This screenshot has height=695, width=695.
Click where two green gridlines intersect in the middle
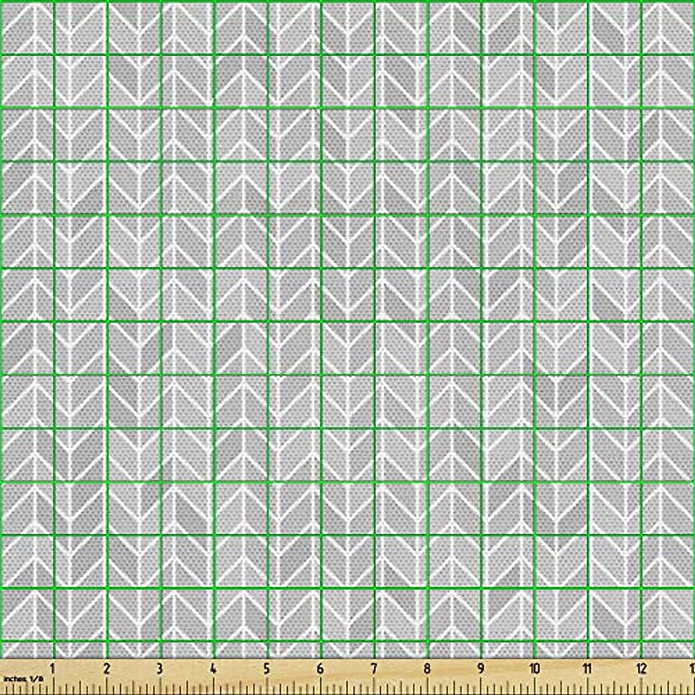tap(321, 321)
